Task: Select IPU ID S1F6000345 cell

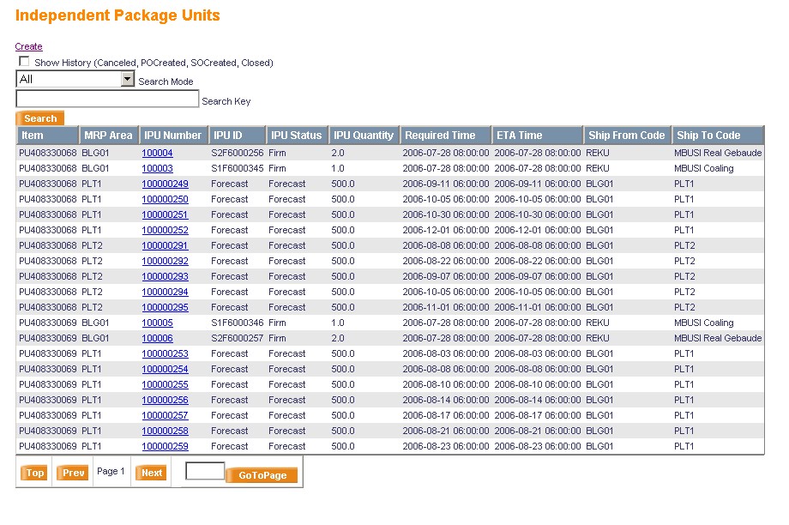Action: pos(237,169)
